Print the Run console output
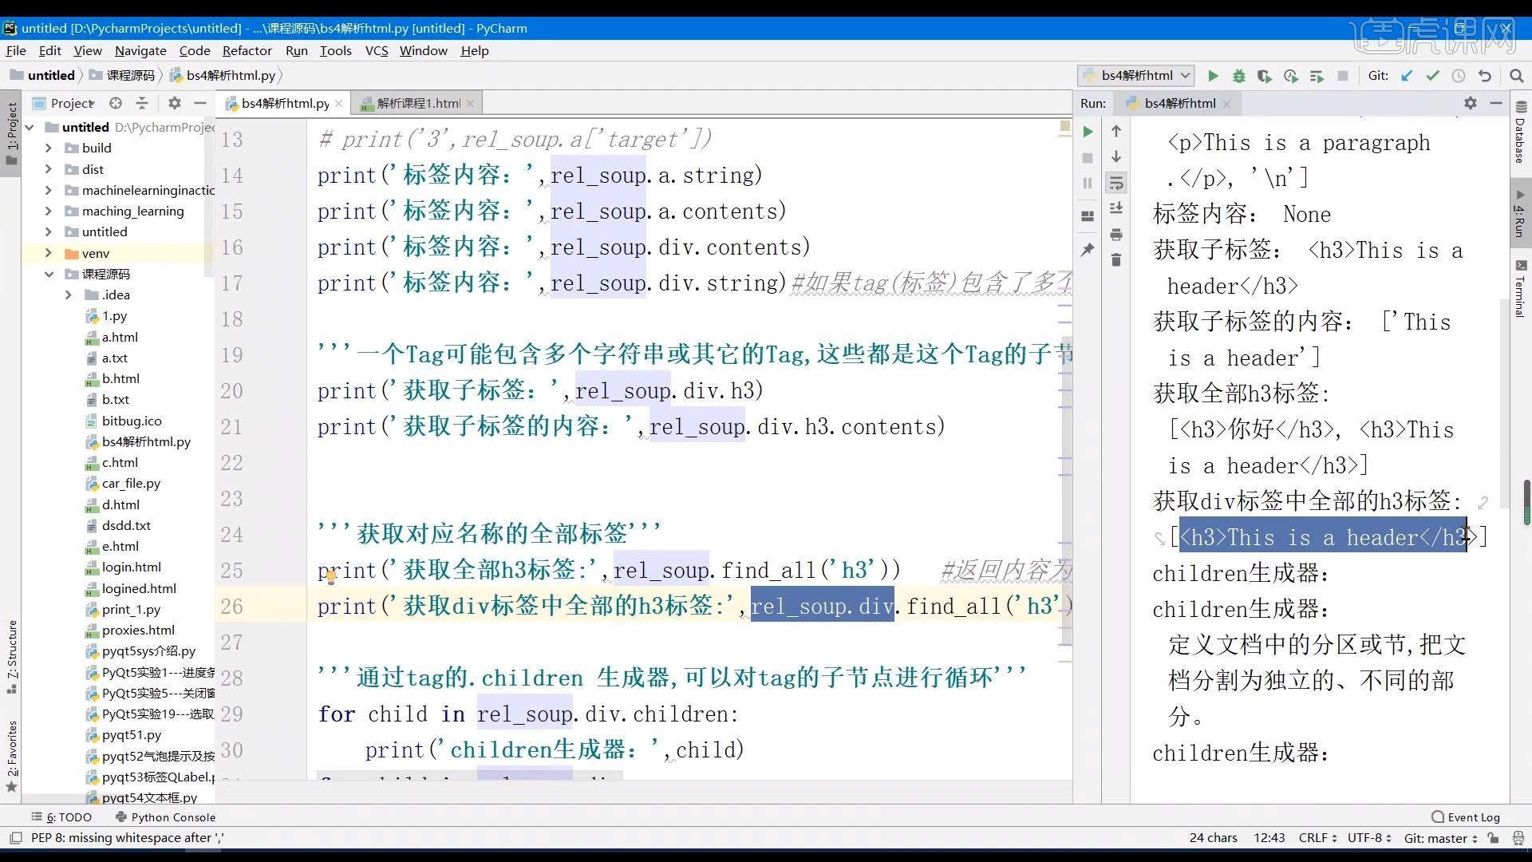Screen dimensions: 1532x862 [1116, 235]
